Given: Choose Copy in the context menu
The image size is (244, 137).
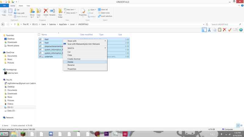Looking at the screenshot, I should pos(85,55).
